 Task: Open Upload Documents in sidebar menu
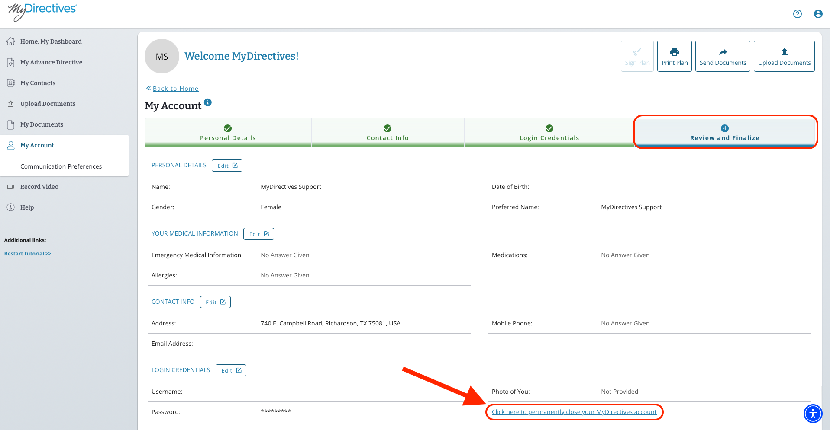48,104
